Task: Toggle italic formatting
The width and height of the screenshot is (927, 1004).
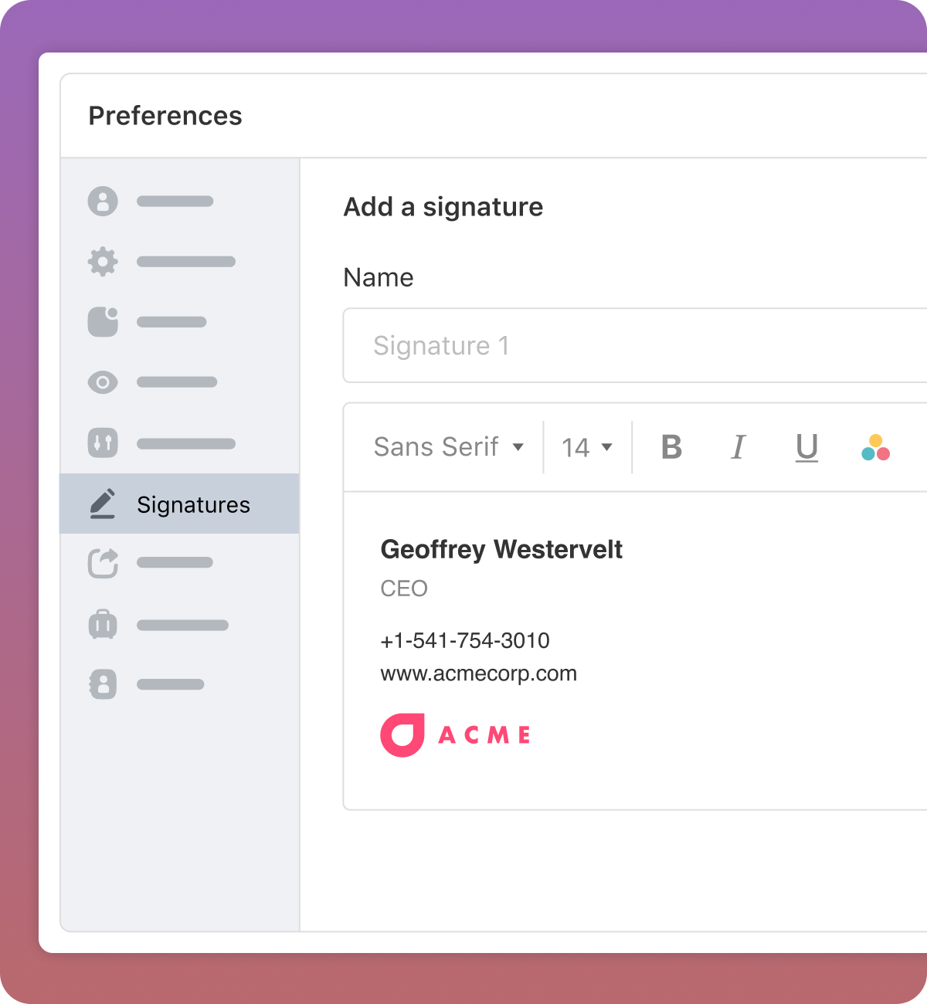Action: tap(739, 447)
